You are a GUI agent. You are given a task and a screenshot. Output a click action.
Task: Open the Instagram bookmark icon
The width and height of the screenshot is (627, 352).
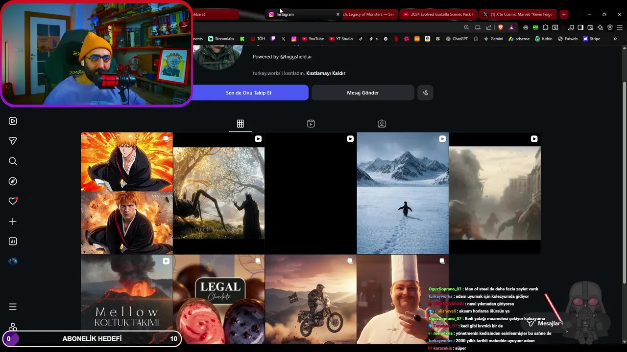tap(294, 39)
